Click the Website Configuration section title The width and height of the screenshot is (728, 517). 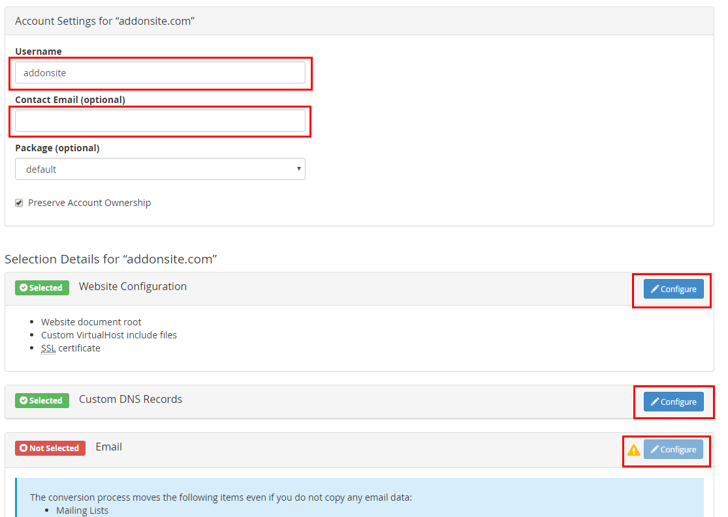(133, 286)
